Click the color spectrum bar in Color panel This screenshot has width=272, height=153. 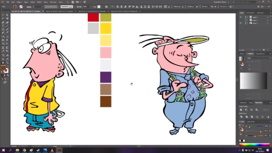[x=254, y=144]
